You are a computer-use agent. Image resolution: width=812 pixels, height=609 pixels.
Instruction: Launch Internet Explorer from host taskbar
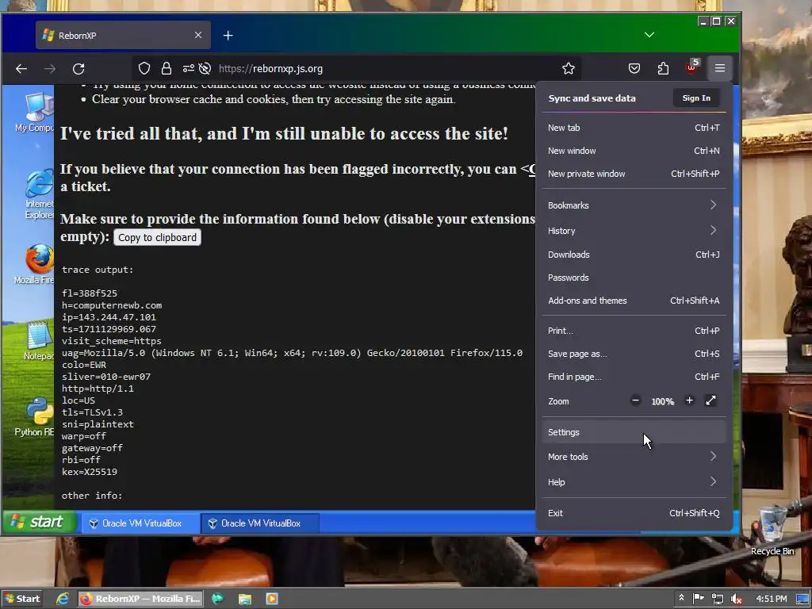[x=63, y=599]
